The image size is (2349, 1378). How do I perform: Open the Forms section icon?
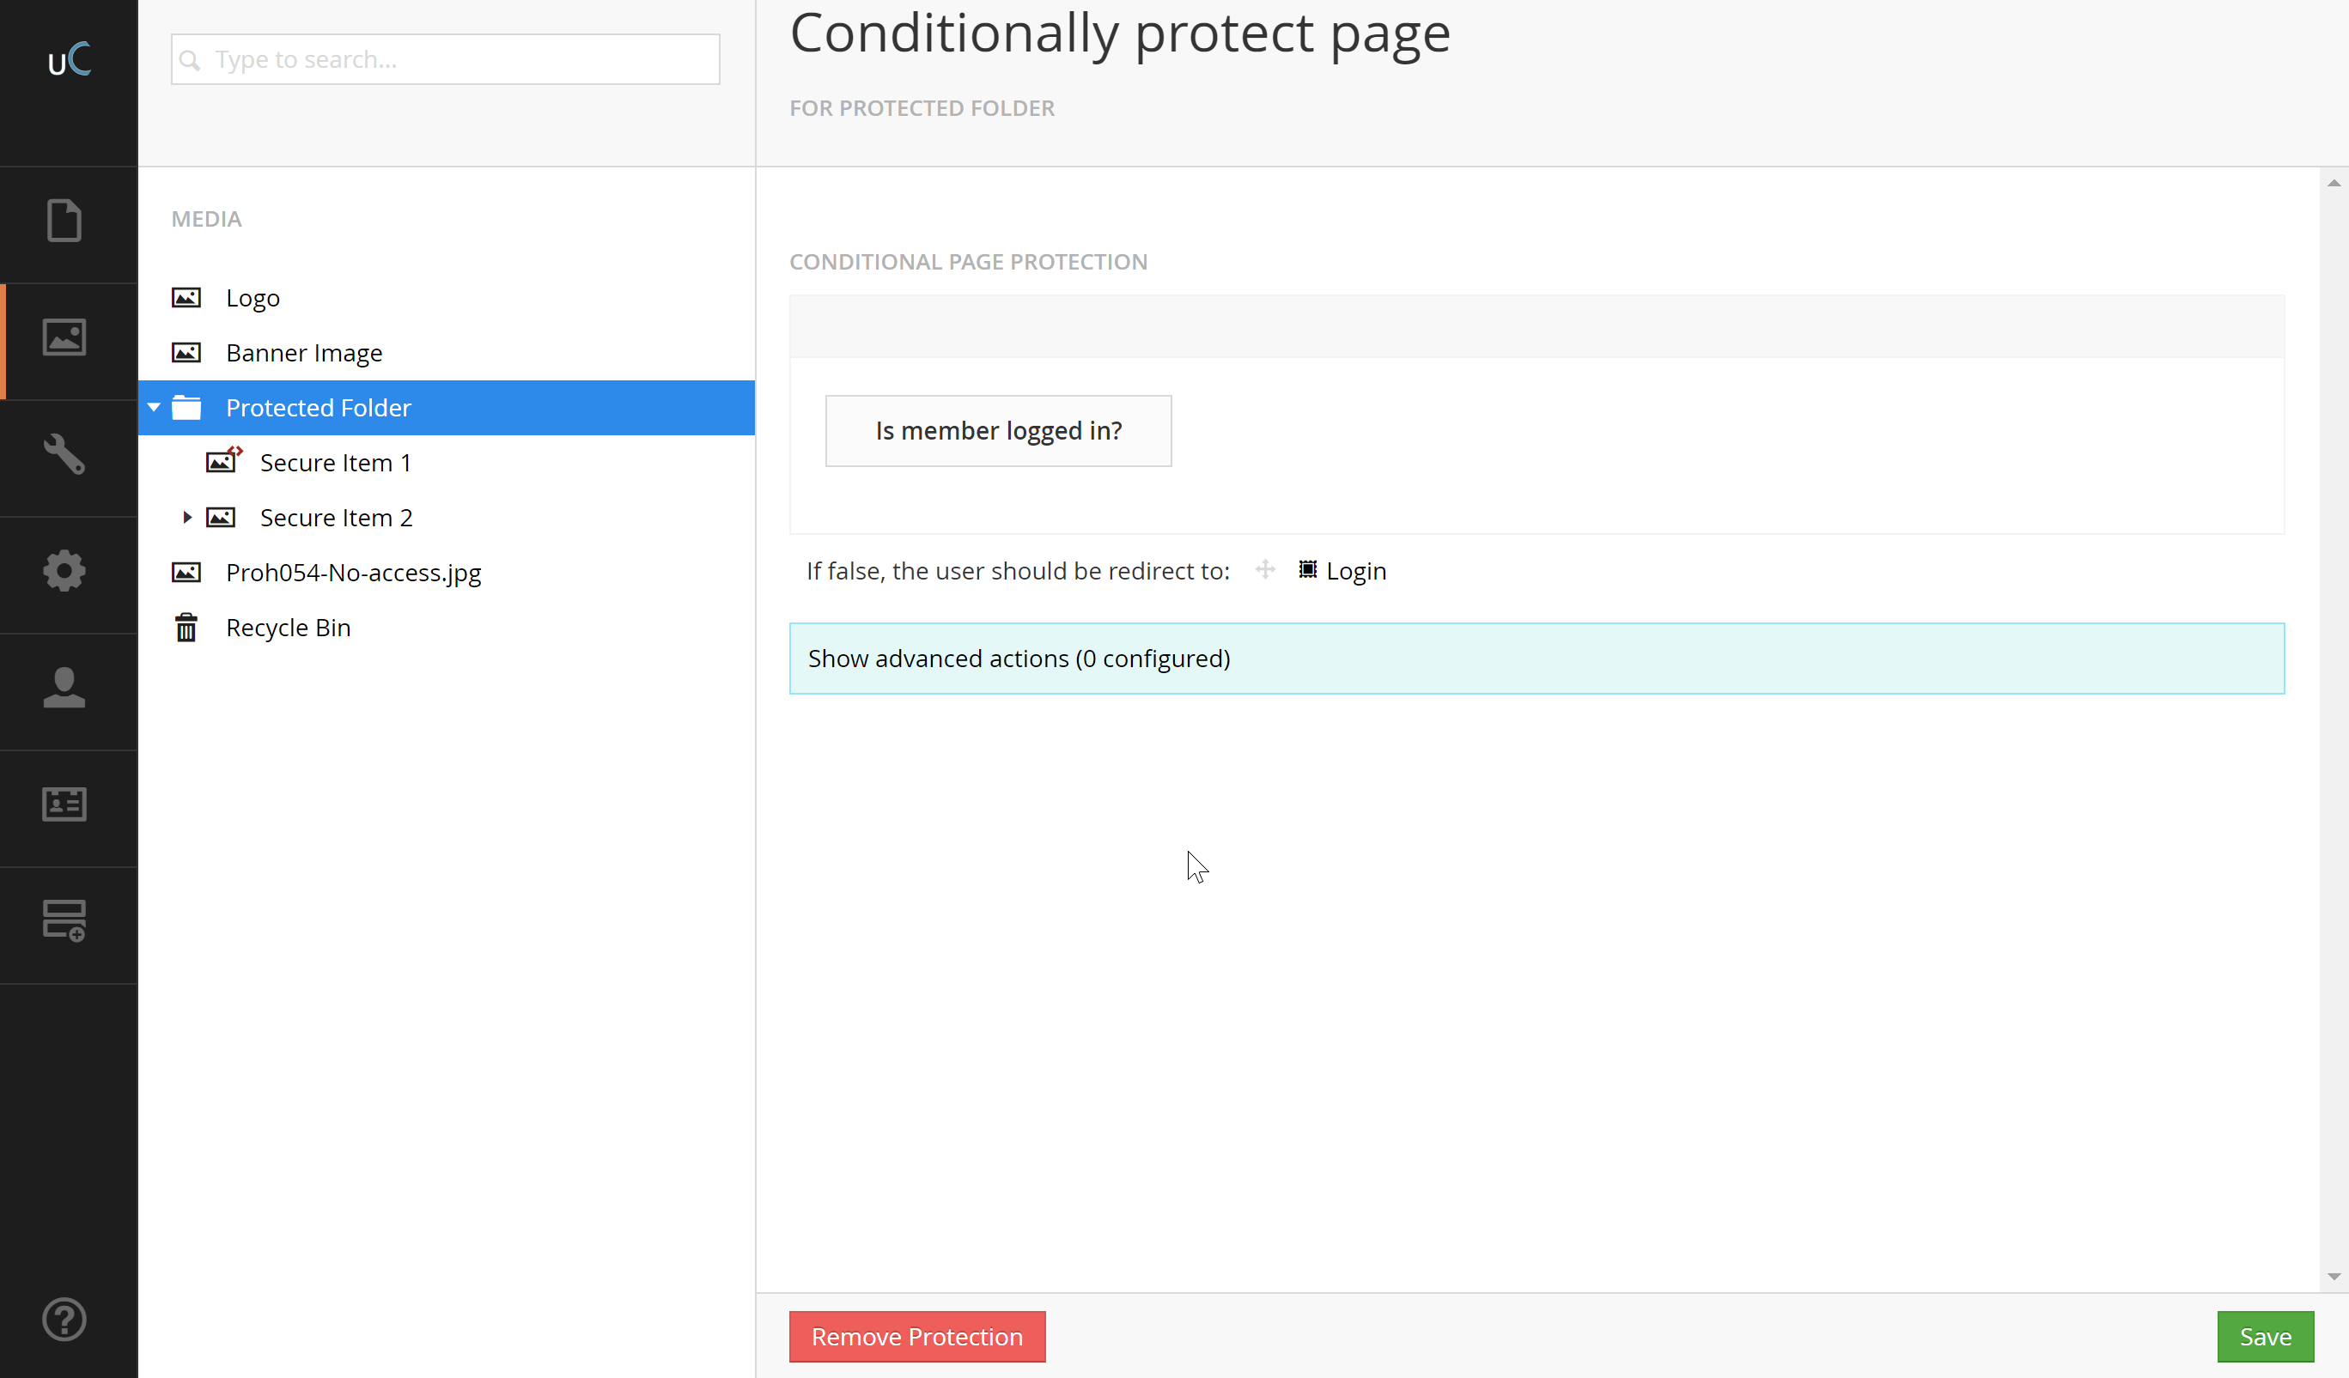point(64,920)
